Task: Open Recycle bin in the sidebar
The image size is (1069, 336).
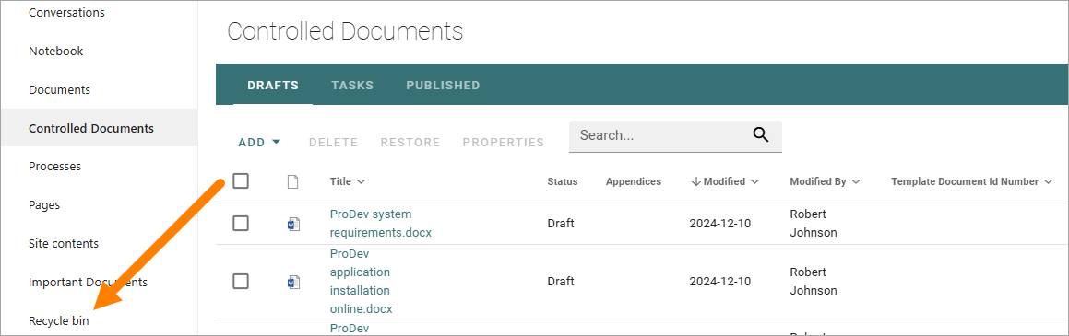Action: pyautogui.click(x=59, y=320)
